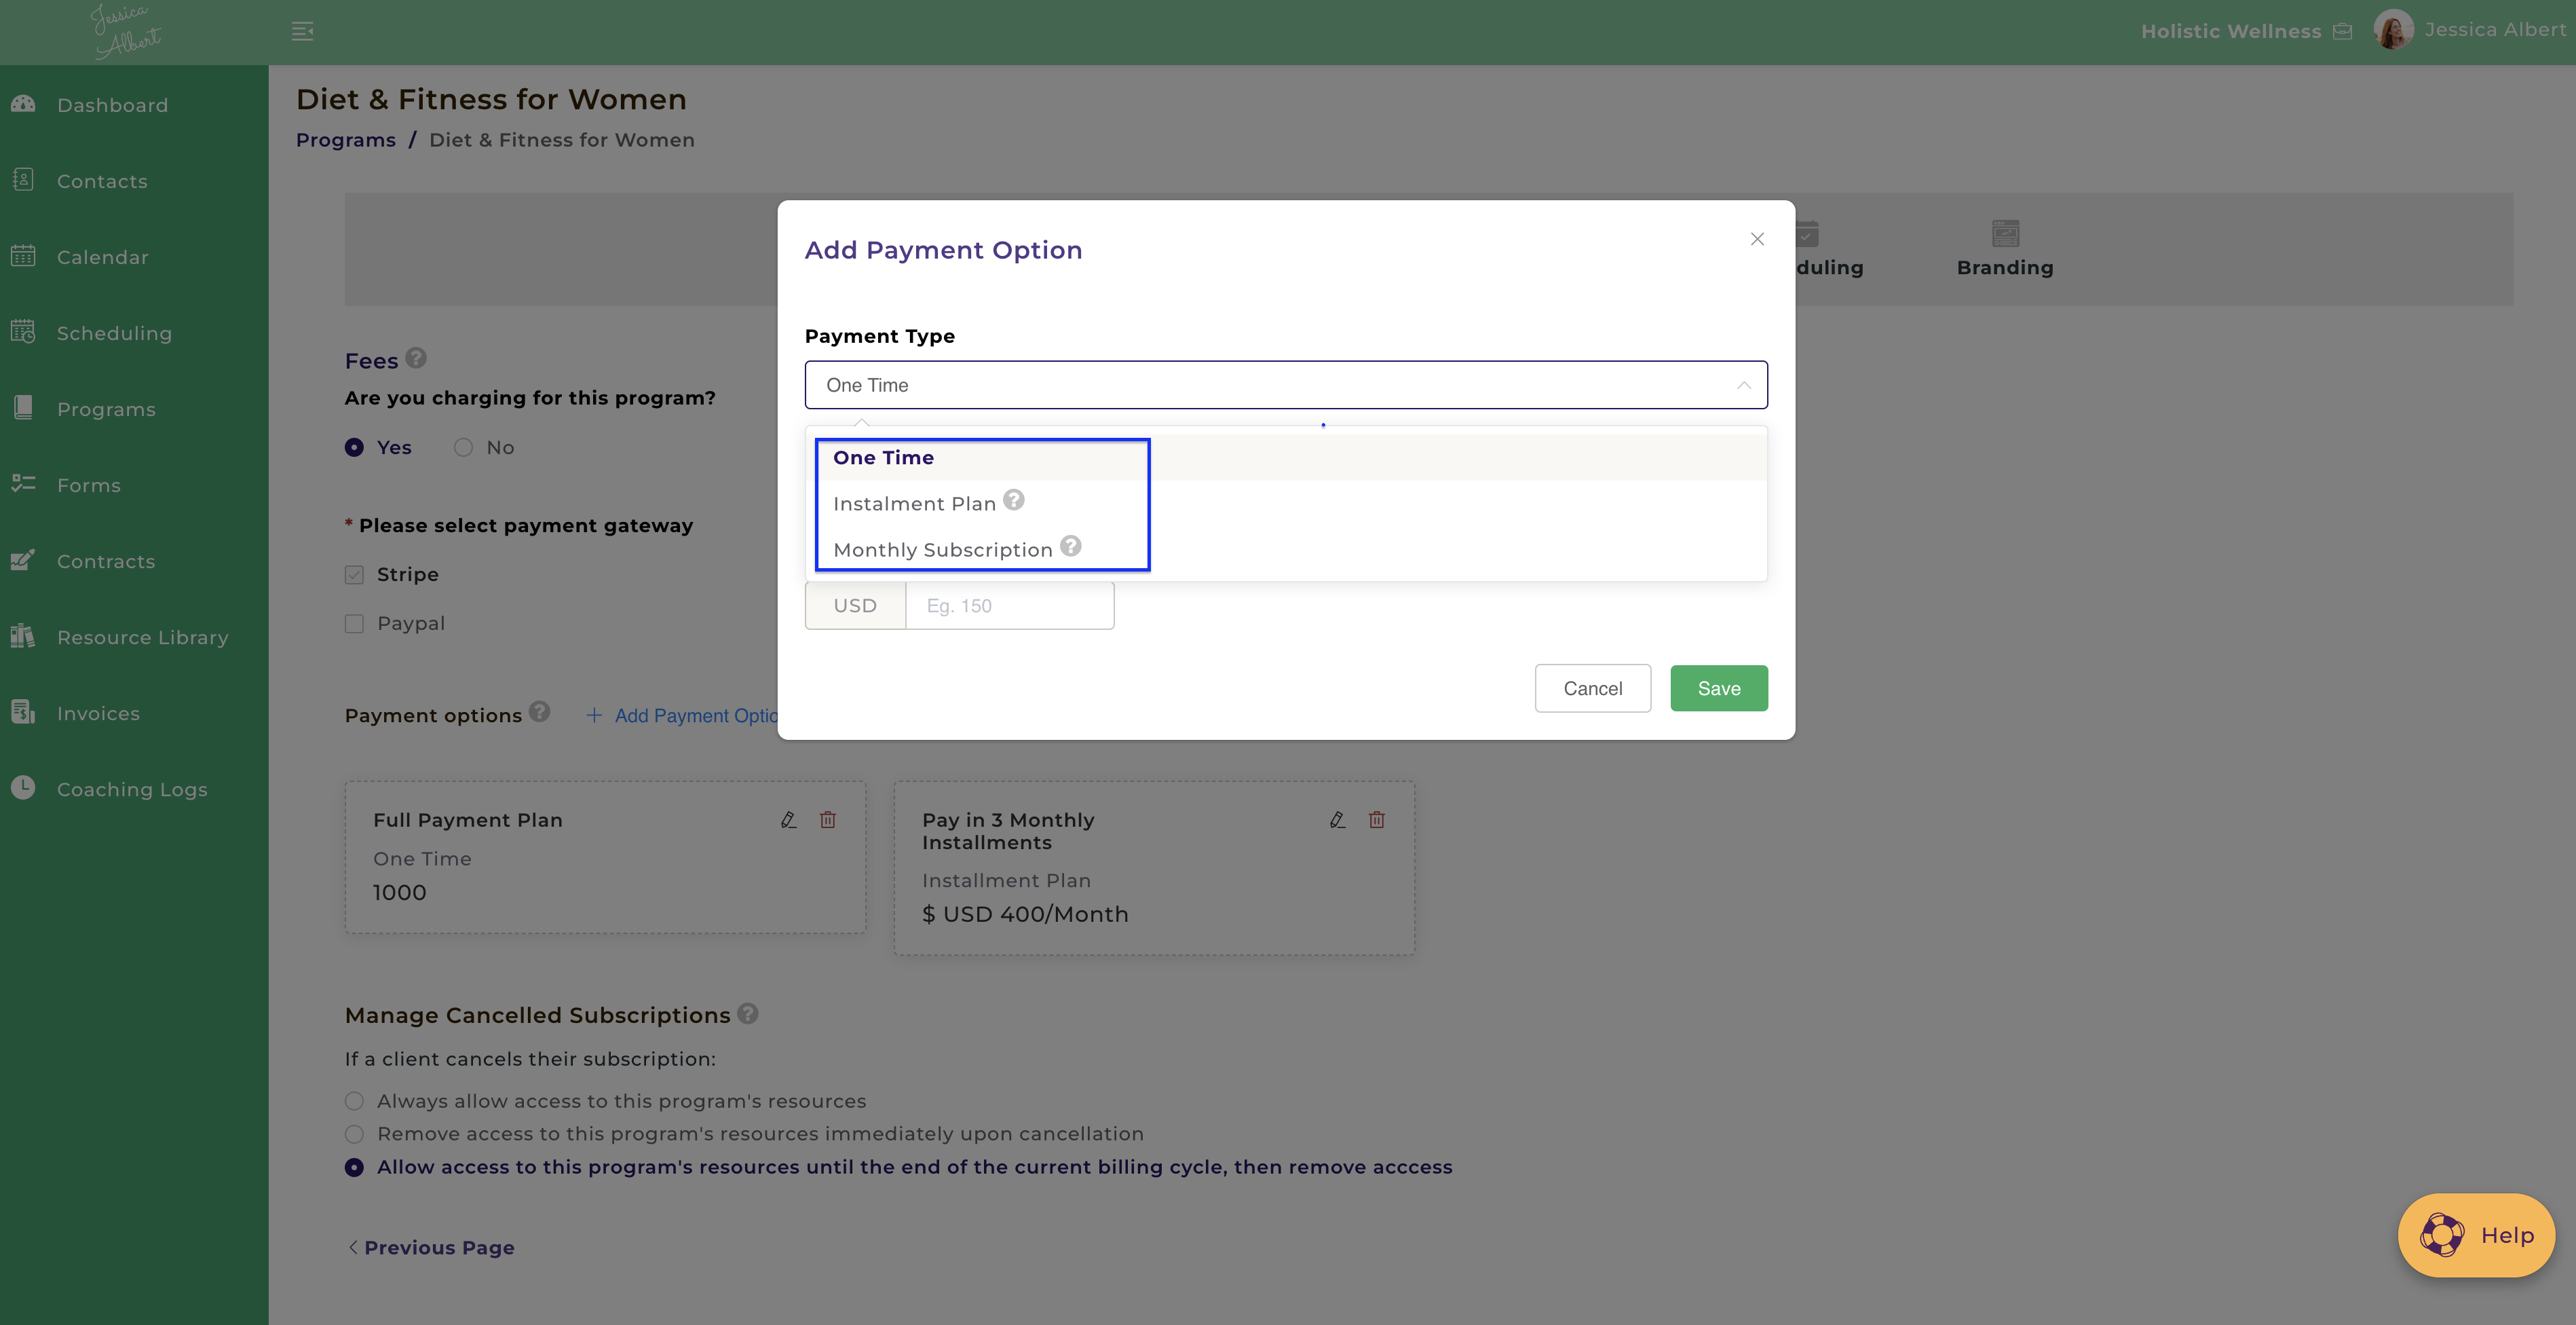Click the Save button in dialog
2576x1325 pixels.
(x=1719, y=688)
